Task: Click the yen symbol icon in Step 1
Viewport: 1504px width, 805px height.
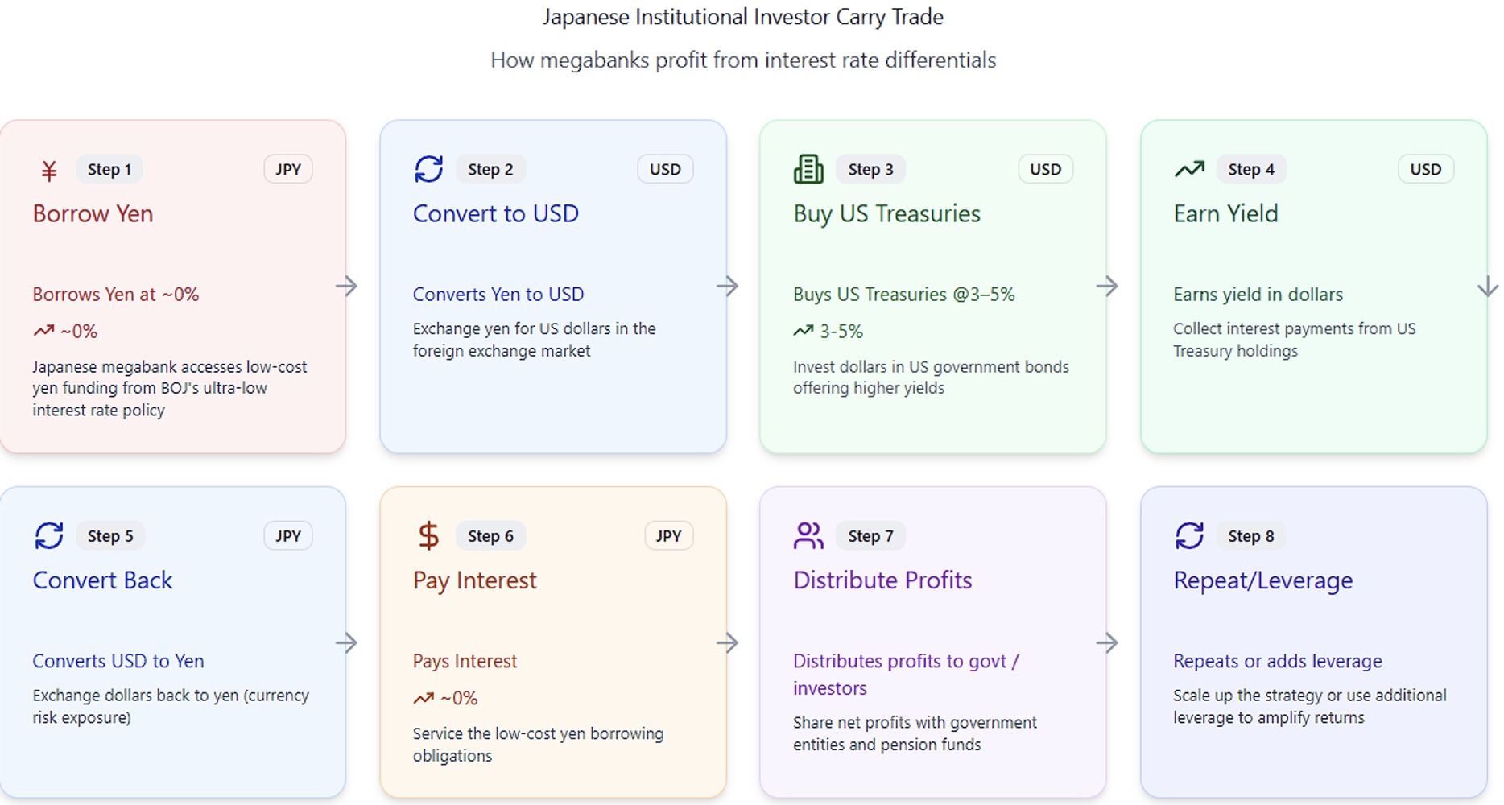Action: 49,170
